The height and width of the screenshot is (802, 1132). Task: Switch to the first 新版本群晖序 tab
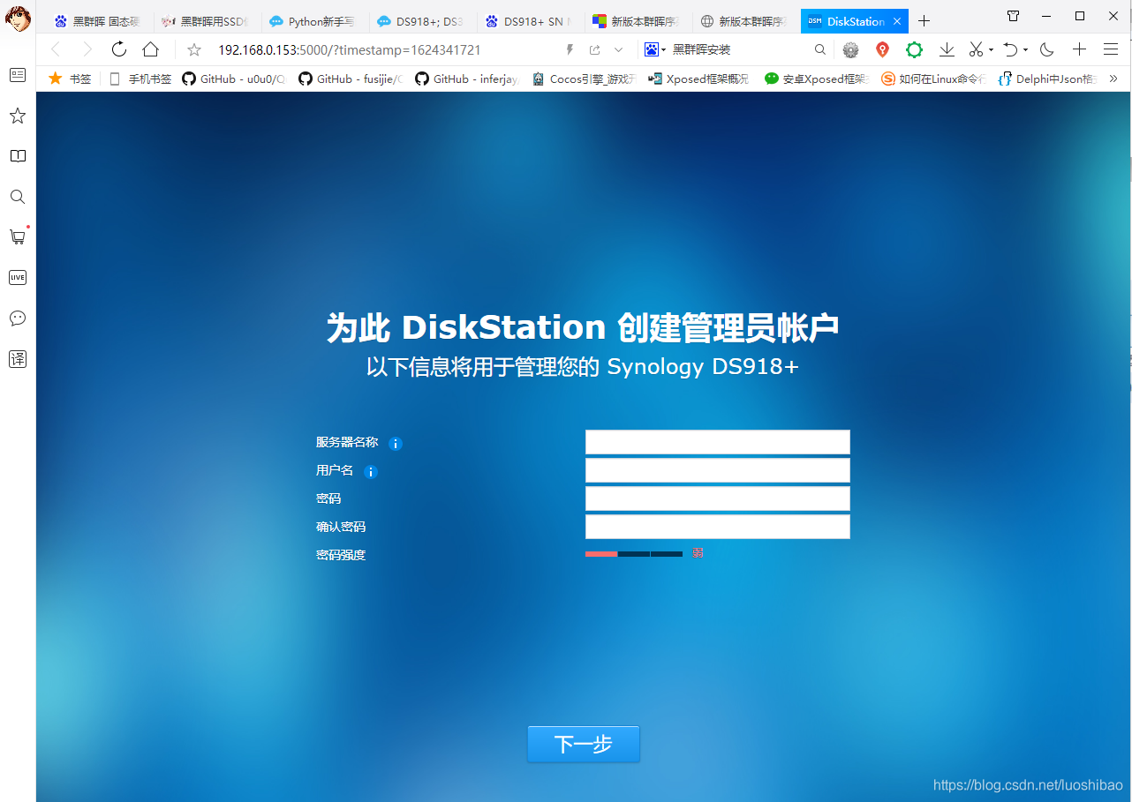point(638,21)
